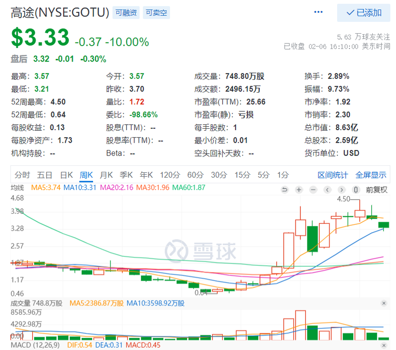Click the MA20:2.16 moving average label

pyautogui.click(x=116, y=188)
